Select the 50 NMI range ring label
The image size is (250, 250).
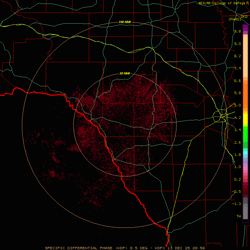point(125,73)
